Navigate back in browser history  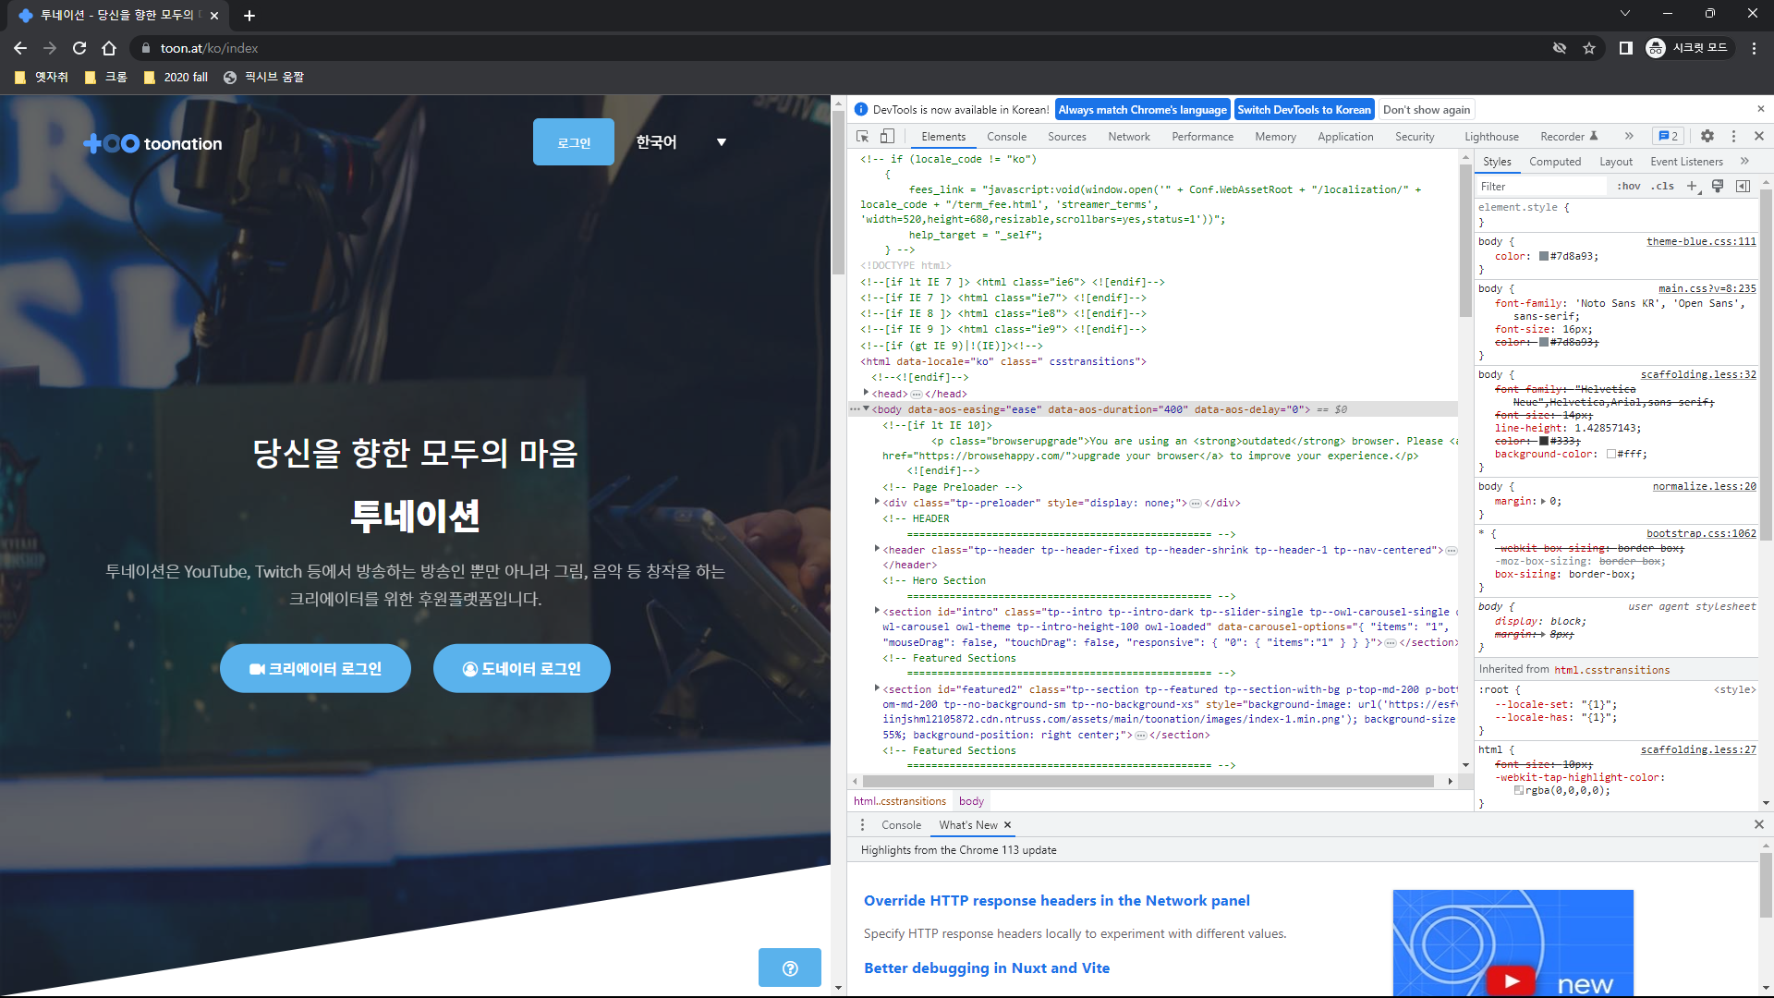[x=20, y=48]
